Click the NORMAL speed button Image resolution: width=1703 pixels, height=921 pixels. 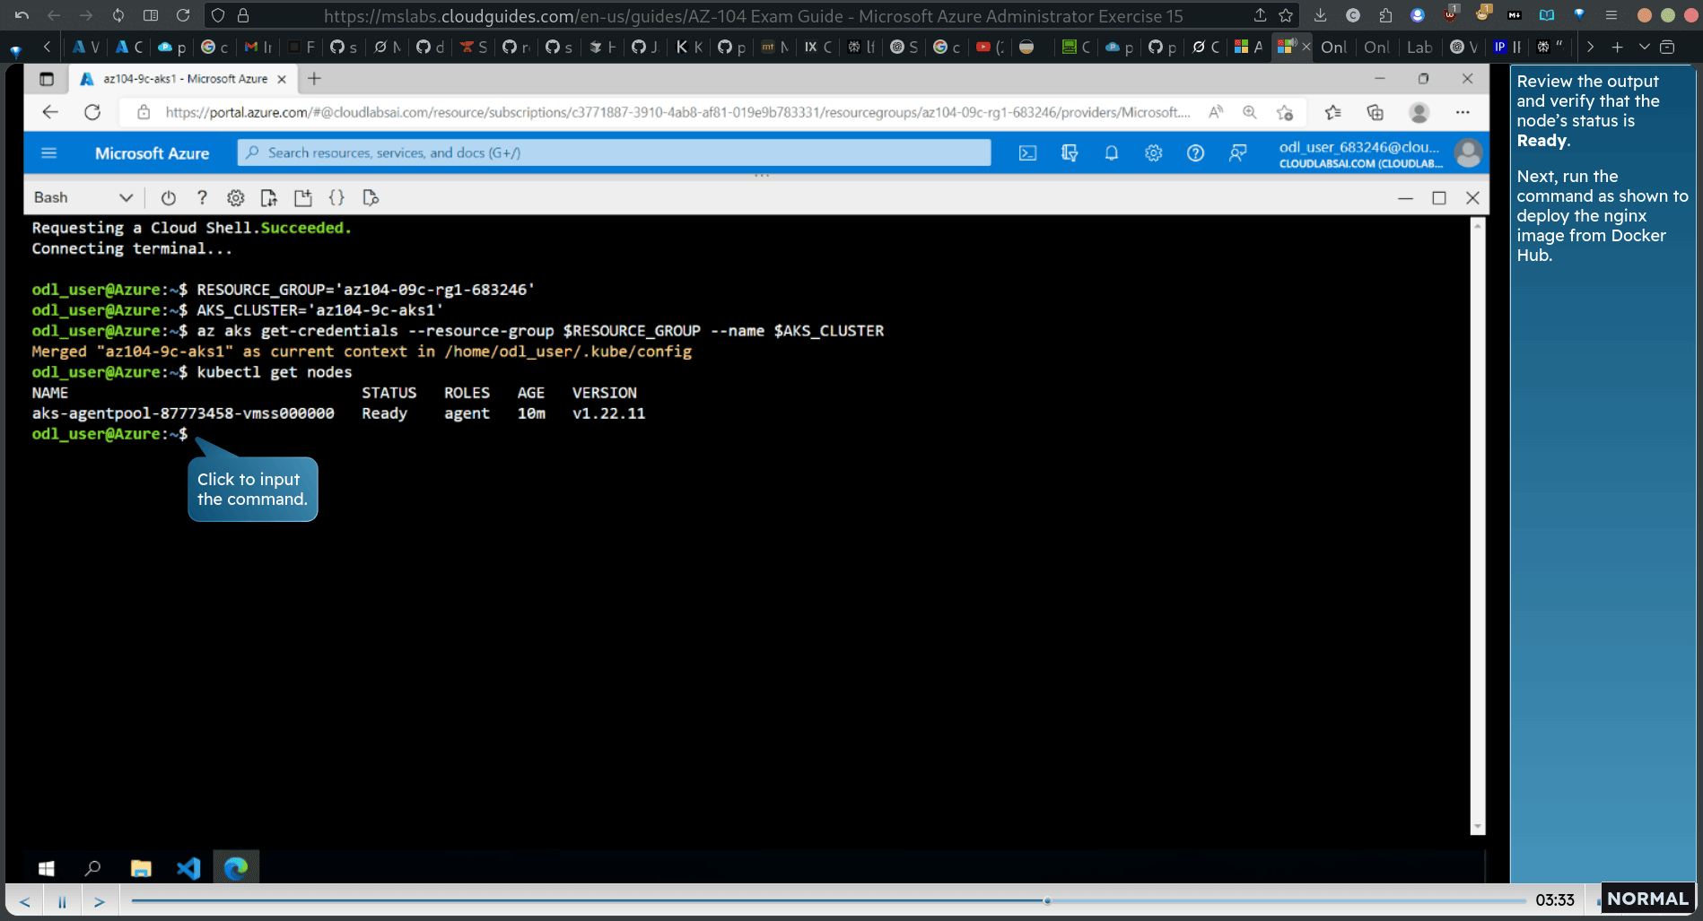pyautogui.click(x=1647, y=899)
